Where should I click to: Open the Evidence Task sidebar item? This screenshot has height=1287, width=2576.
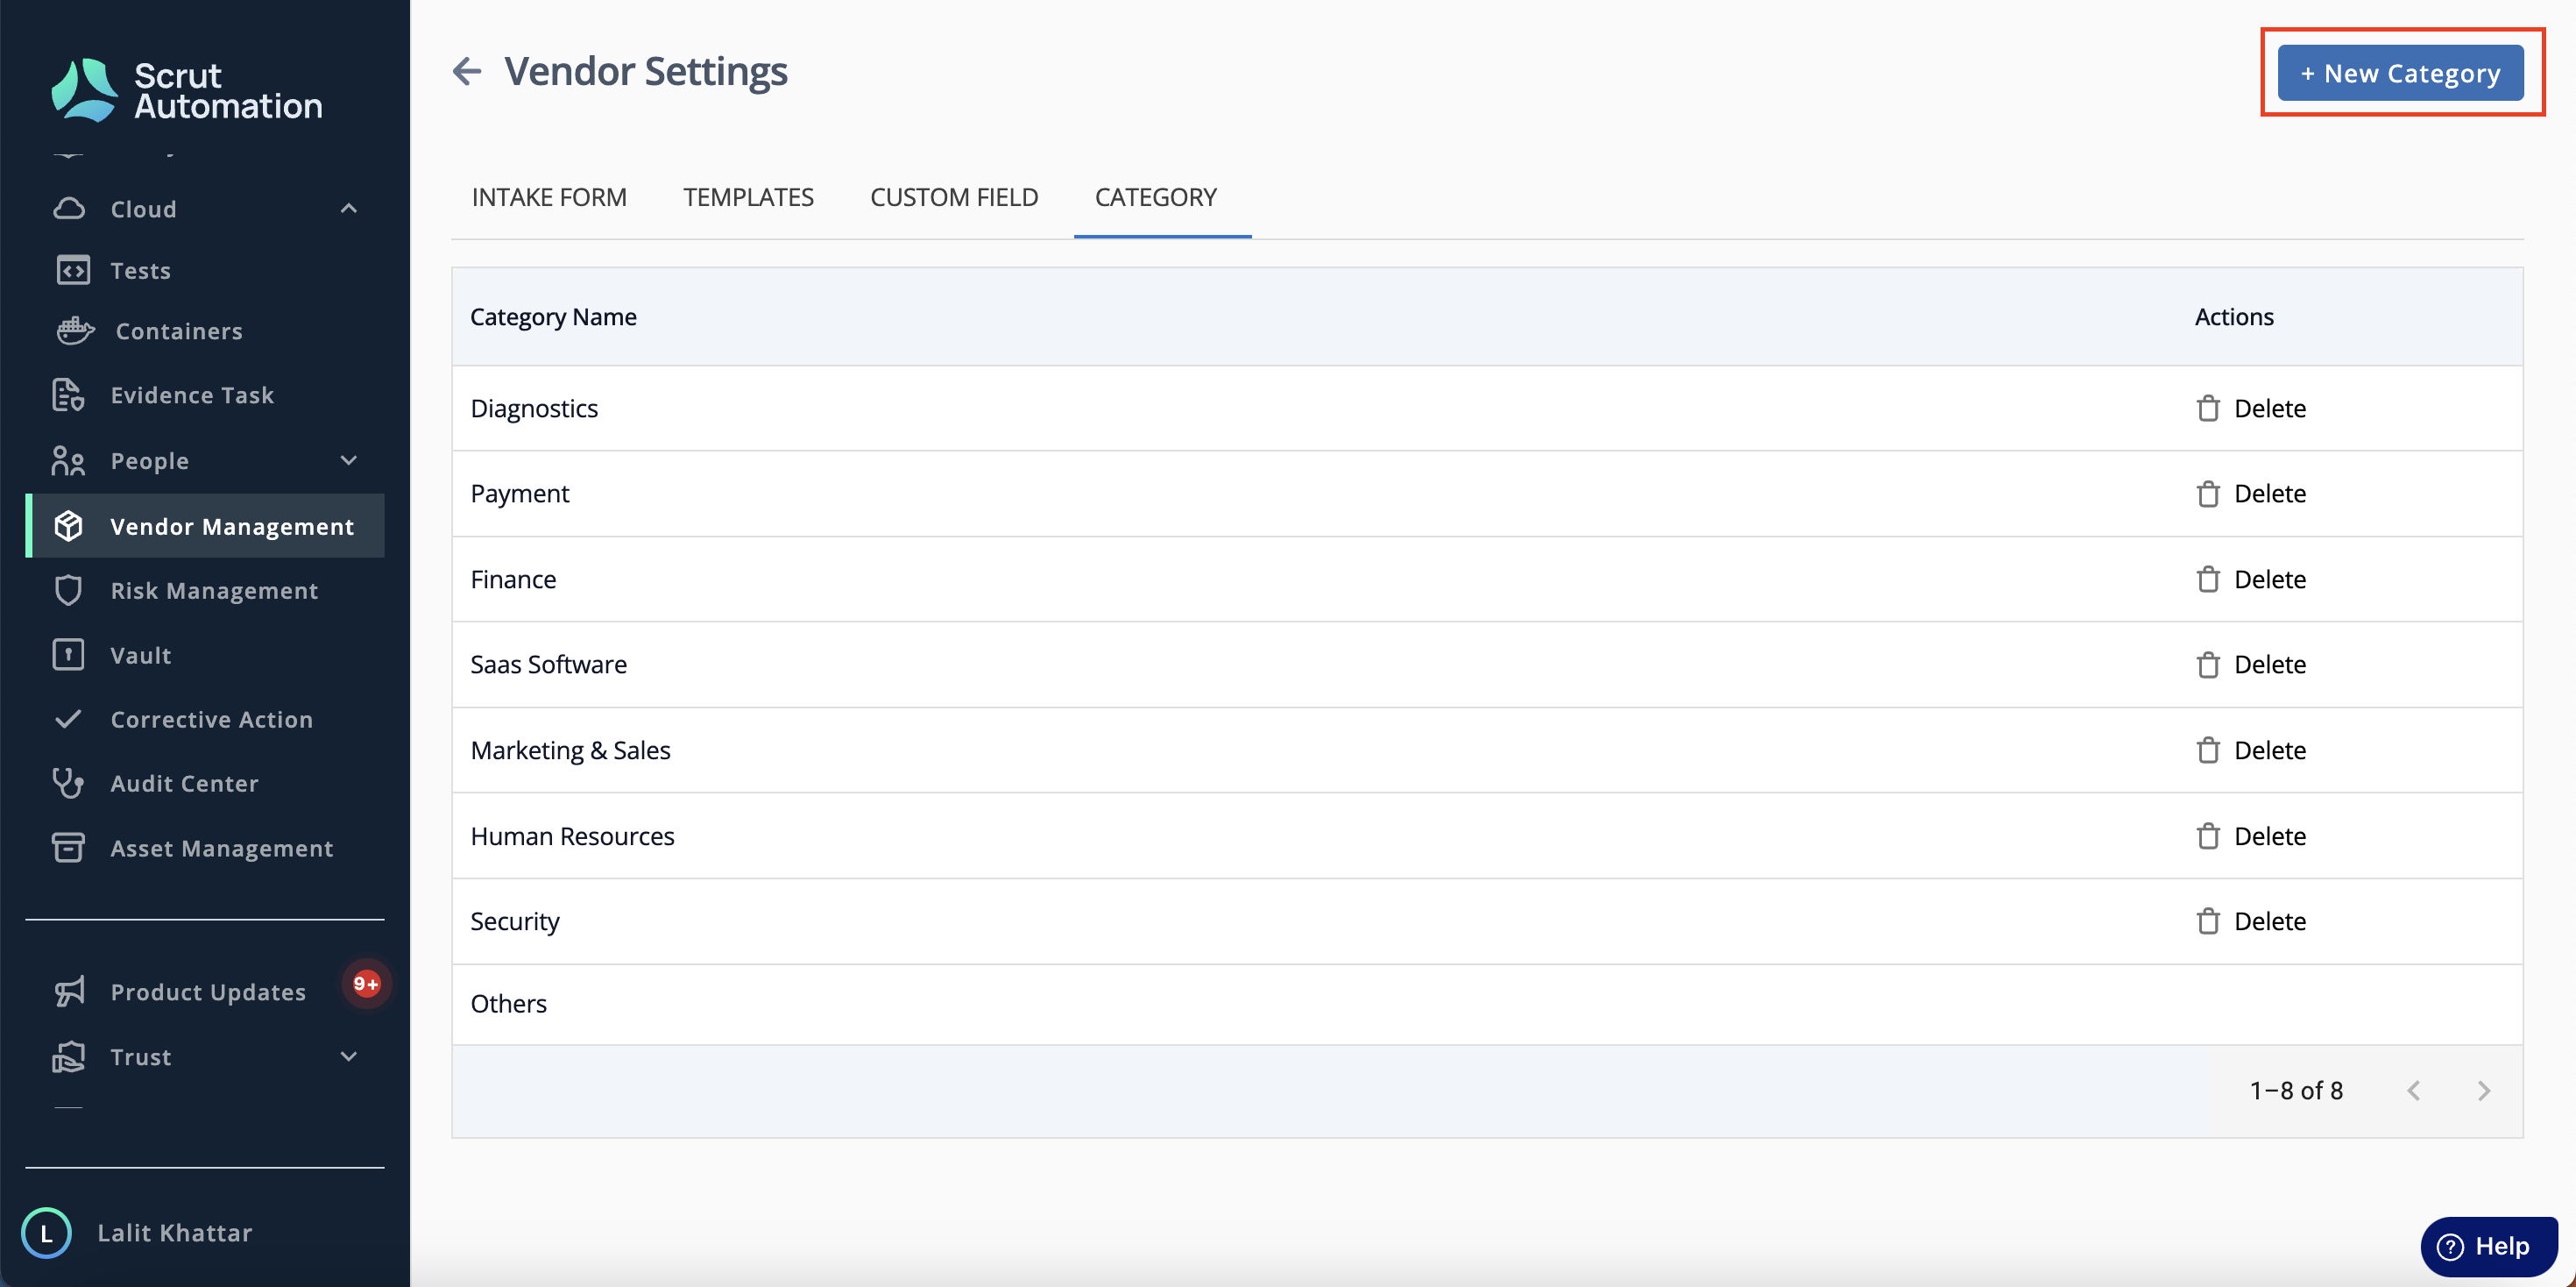pos(205,395)
